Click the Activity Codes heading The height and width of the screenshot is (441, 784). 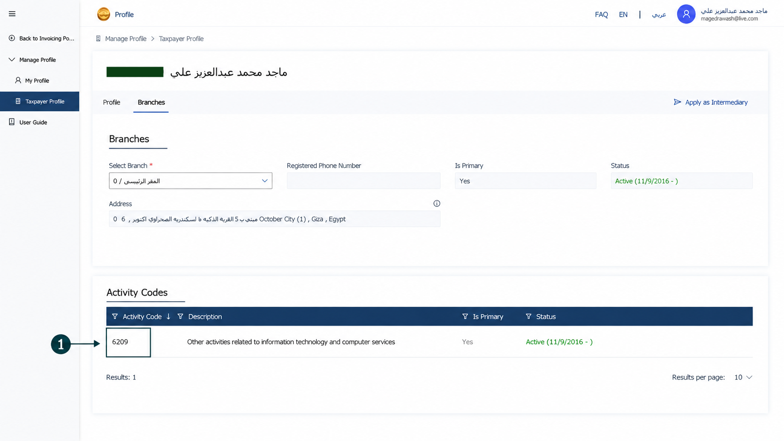(137, 292)
